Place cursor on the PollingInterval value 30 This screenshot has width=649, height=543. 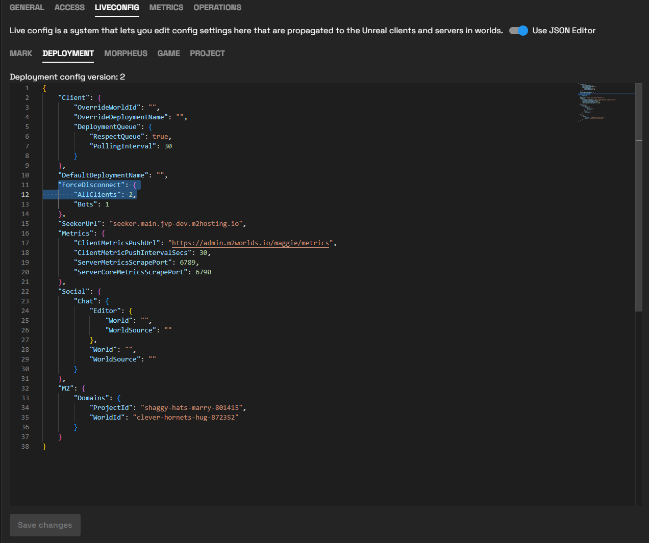coord(168,146)
